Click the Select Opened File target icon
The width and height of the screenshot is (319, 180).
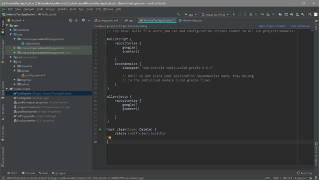coord(71,20)
